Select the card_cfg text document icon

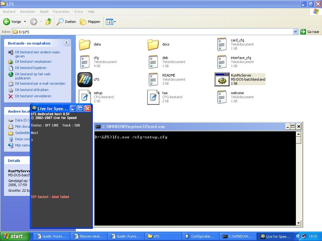pos(222,44)
